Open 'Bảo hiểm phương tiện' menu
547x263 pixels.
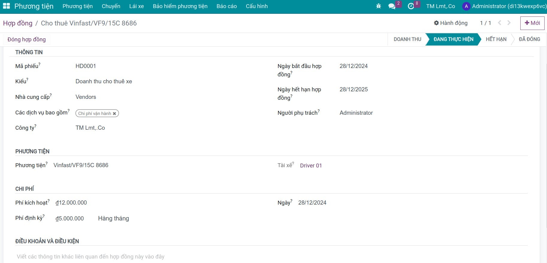[x=180, y=6]
